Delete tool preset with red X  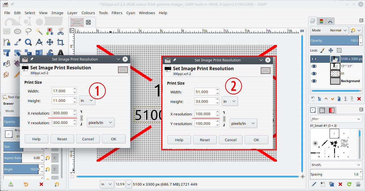[41, 184]
